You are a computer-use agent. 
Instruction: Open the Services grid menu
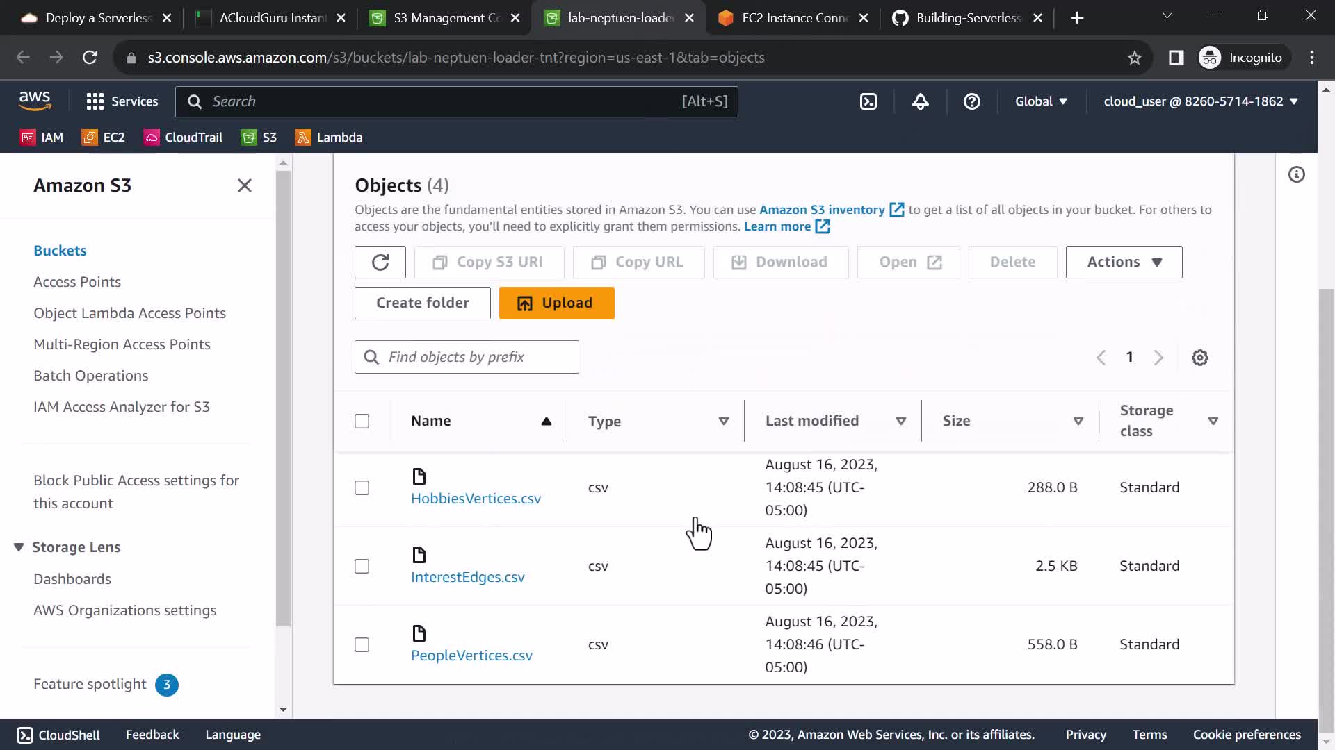click(x=122, y=101)
